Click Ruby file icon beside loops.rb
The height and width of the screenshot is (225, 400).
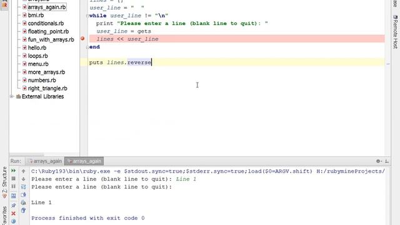click(24, 56)
